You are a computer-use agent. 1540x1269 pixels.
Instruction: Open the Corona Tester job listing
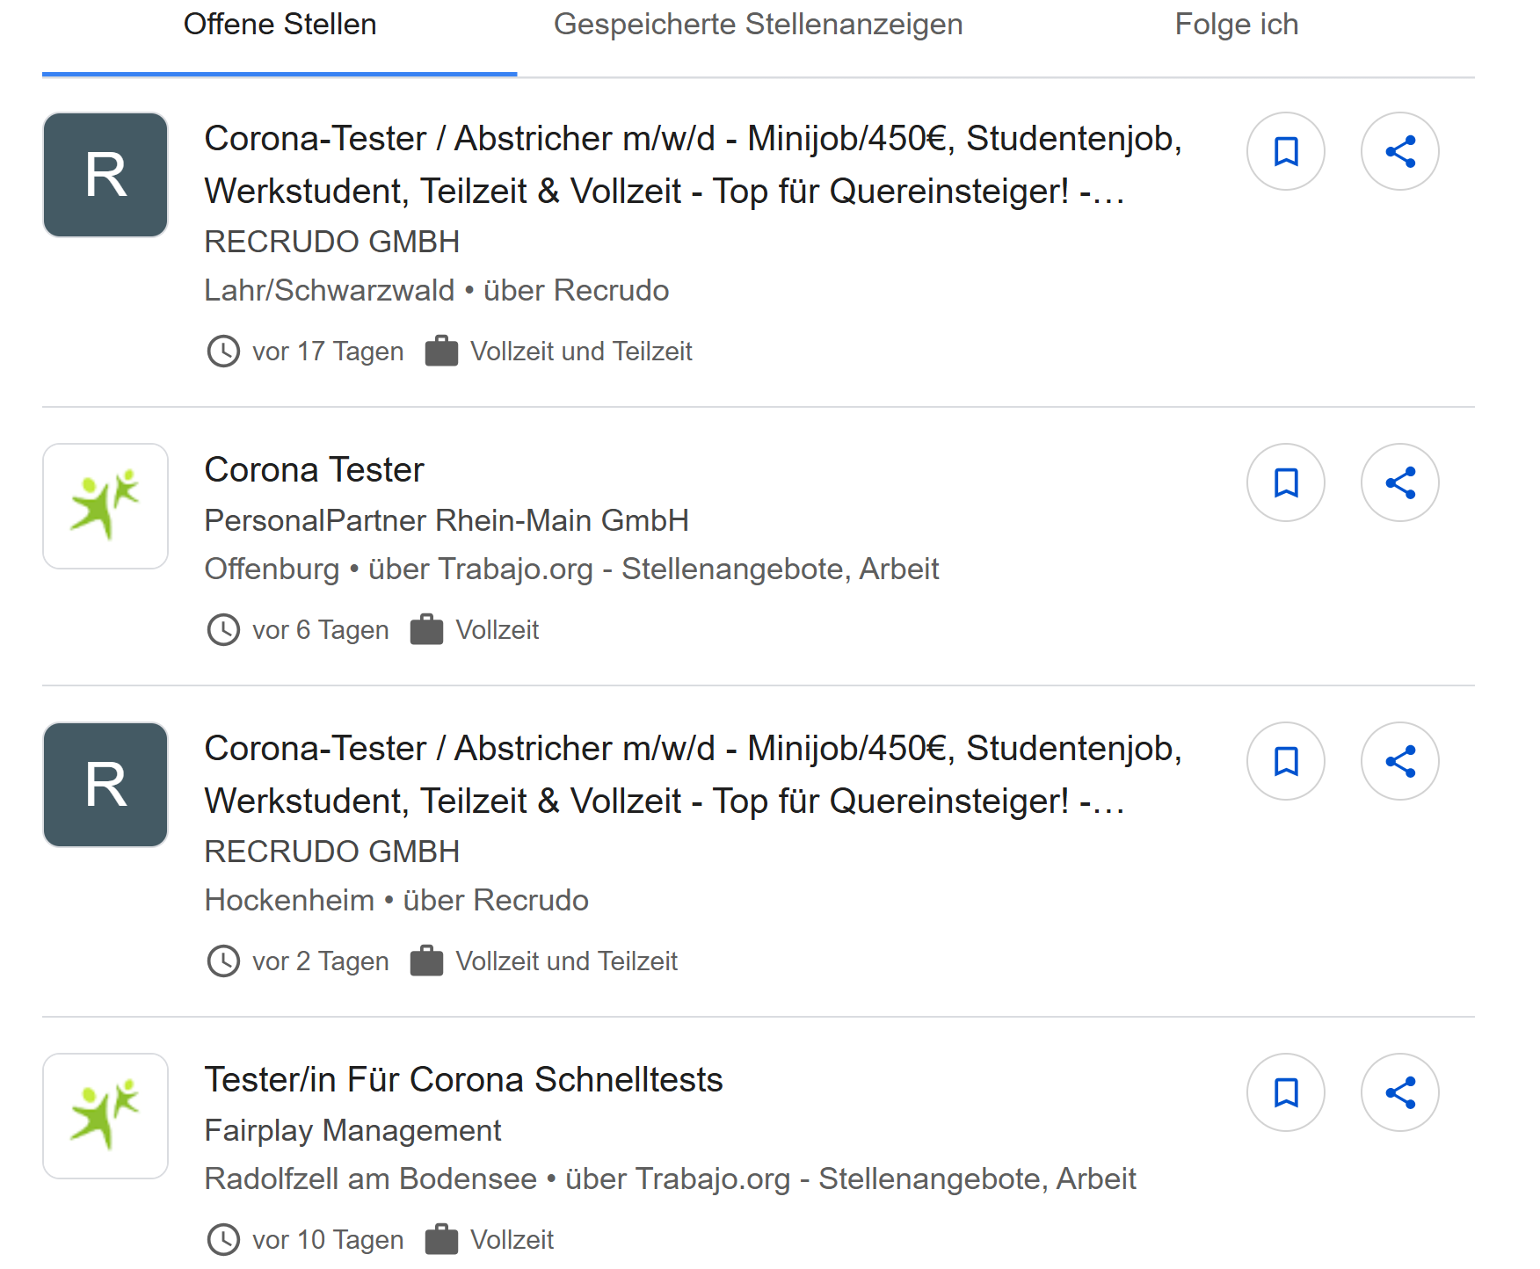click(x=313, y=468)
